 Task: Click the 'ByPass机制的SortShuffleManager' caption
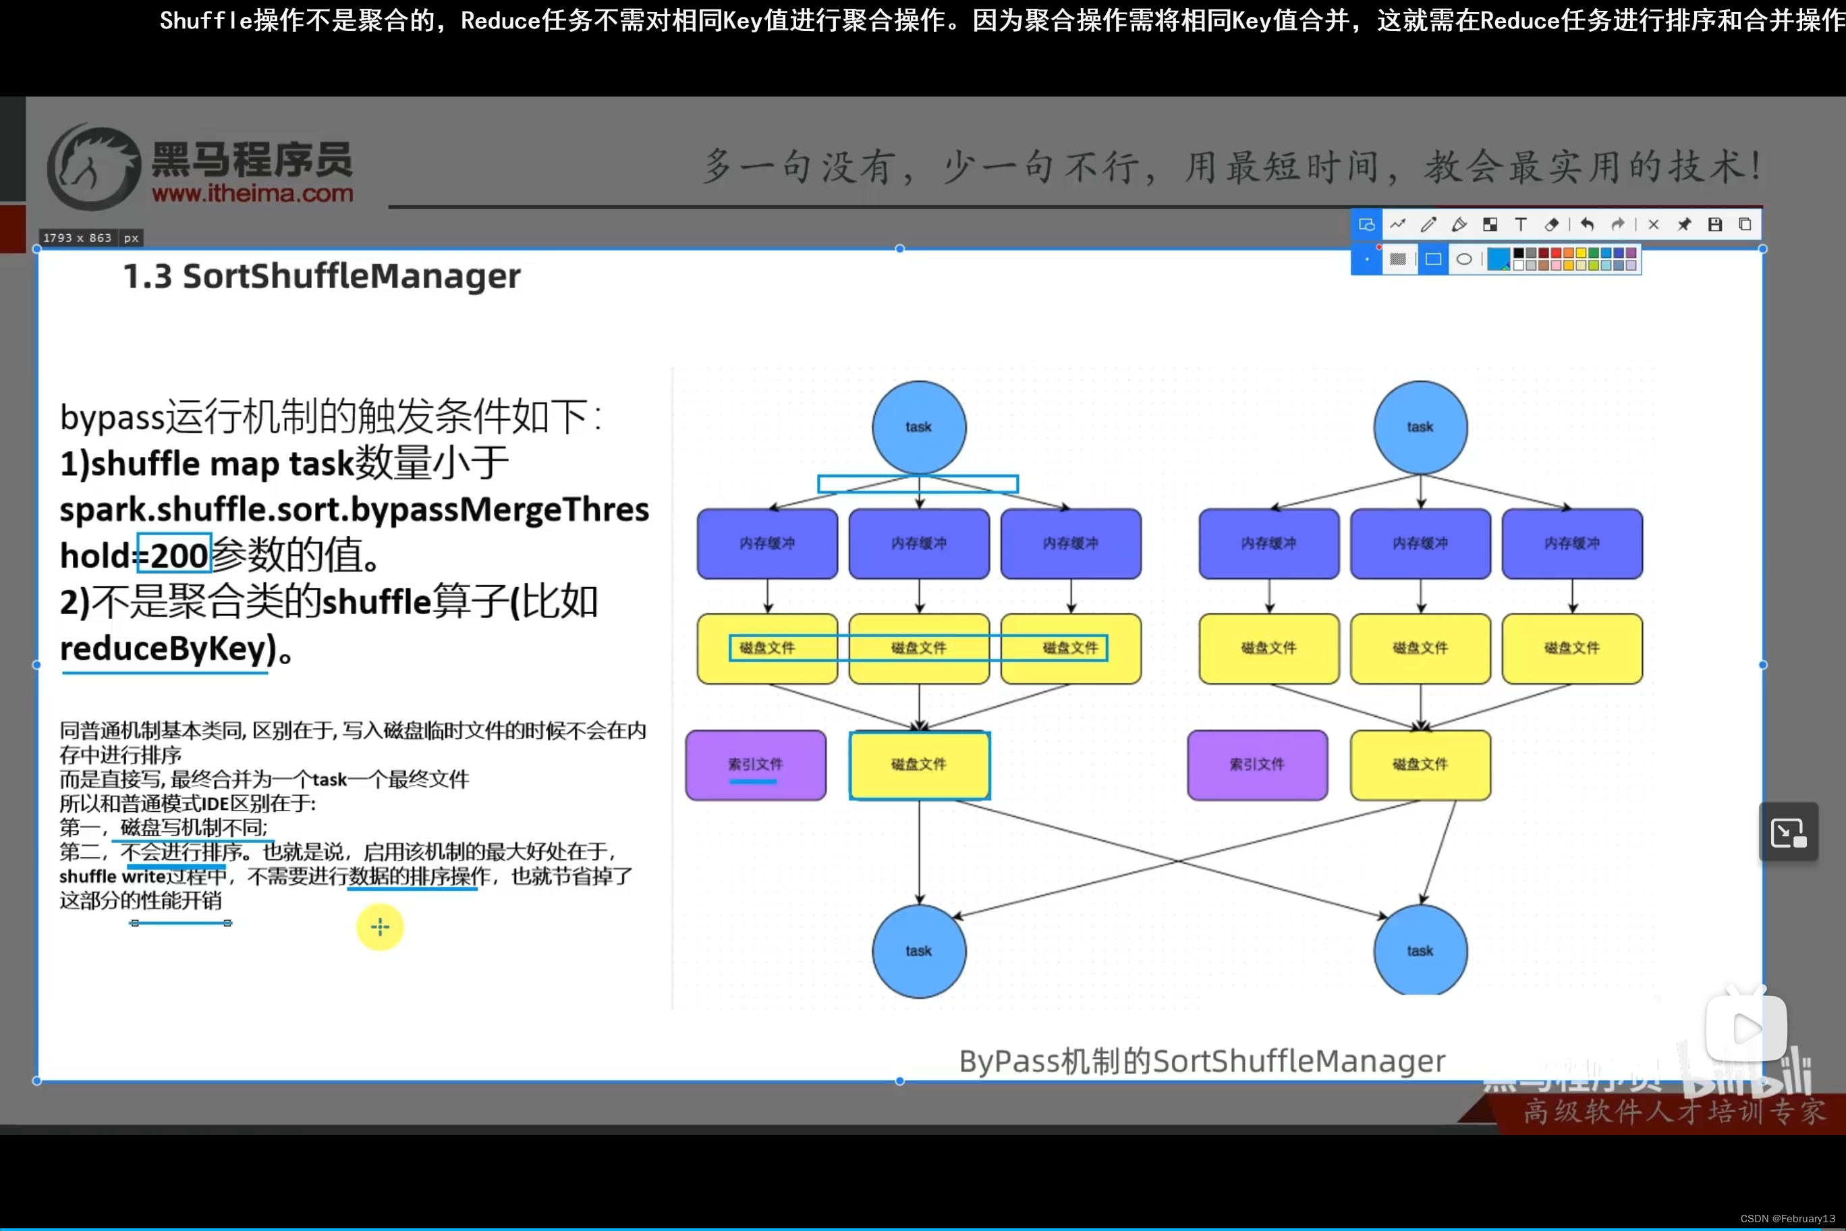tap(1202, 1062)
